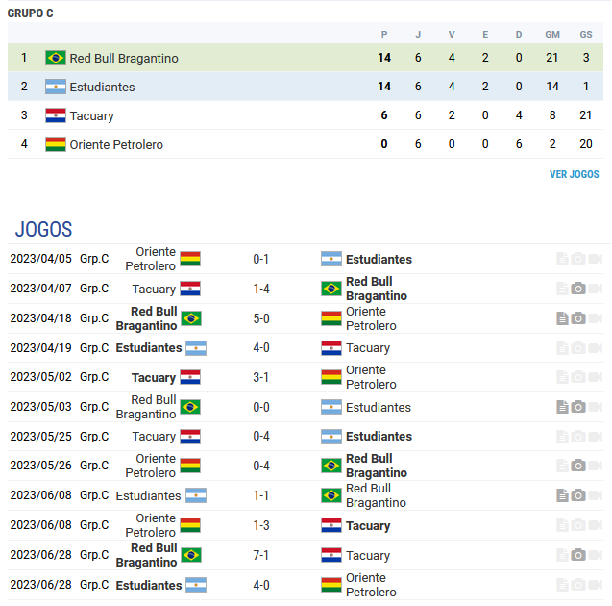Open Red Bull Bragantino in the standings table
This screenshot has width=612, height=606.
[124, 58]
